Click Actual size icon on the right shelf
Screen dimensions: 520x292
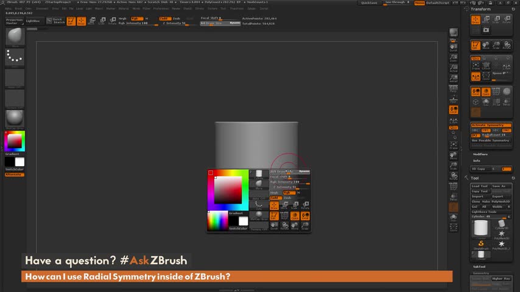454,68
